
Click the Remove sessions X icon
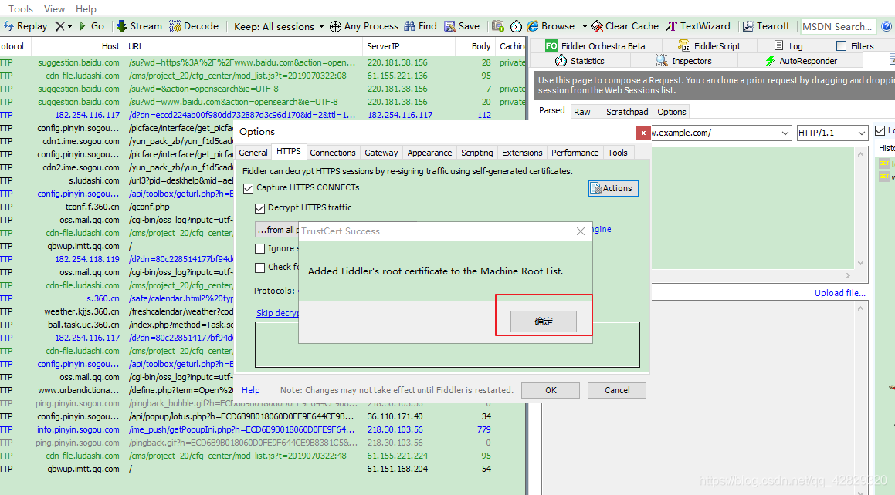60,26
